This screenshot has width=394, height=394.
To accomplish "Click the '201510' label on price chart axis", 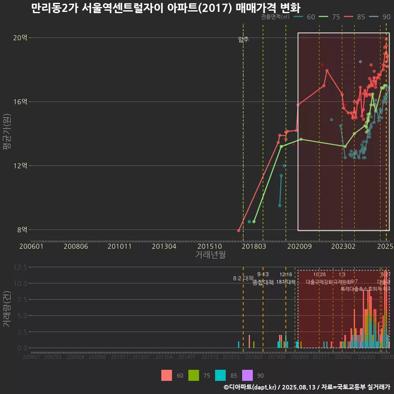I will coord(210,246).
